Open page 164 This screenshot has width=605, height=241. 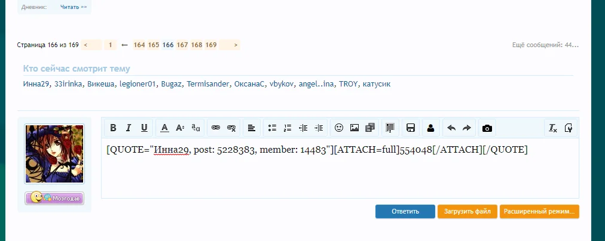point(139,45)
